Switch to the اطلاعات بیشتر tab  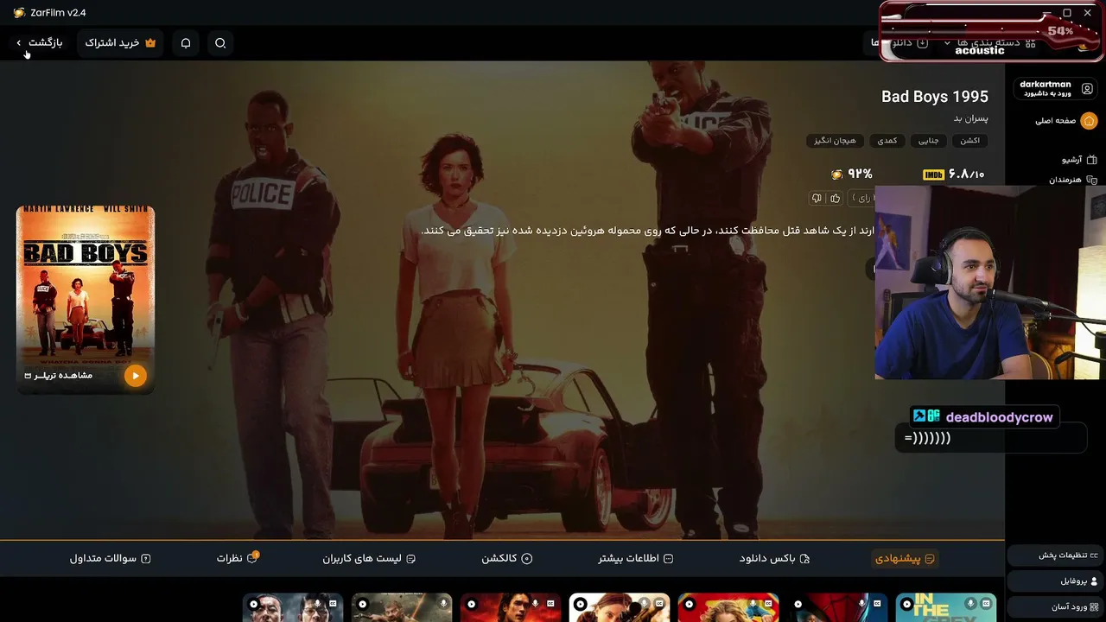pyautogui.click(x=635, y=558)
